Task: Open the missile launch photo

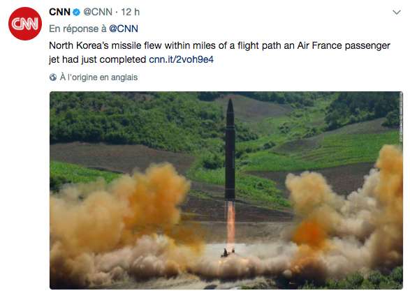Action: pos(226,190)
